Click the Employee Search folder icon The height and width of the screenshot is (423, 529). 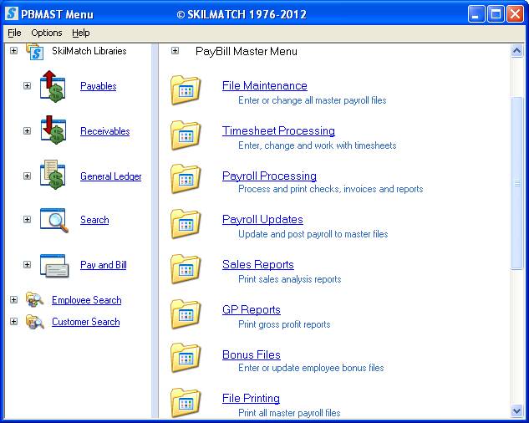tap(35, 299)
